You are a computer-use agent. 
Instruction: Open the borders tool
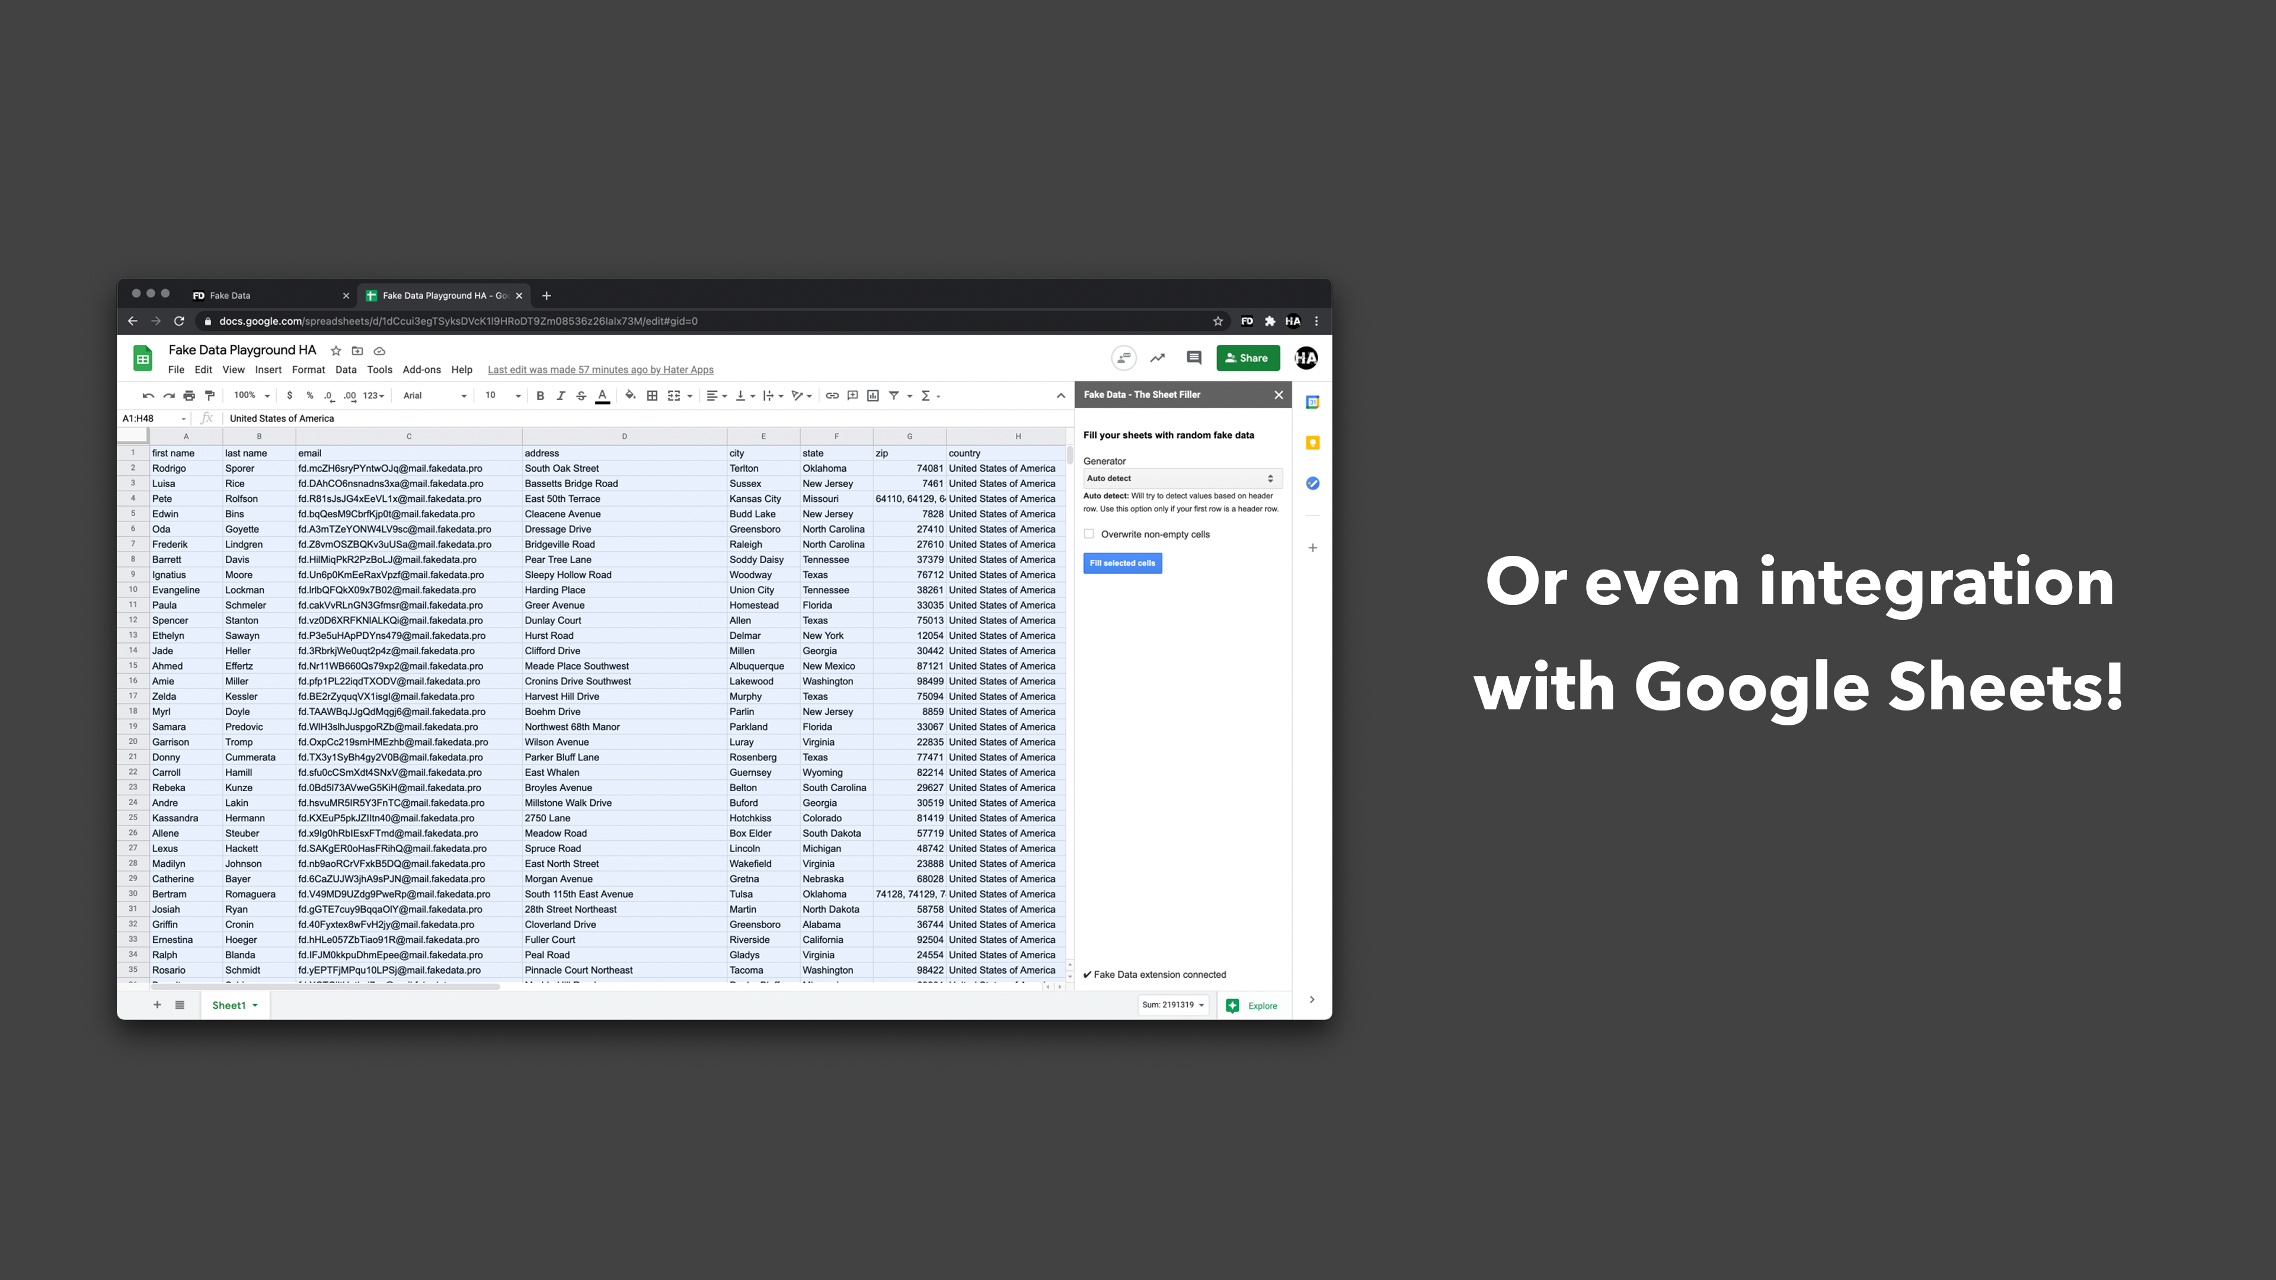(652, 396)
